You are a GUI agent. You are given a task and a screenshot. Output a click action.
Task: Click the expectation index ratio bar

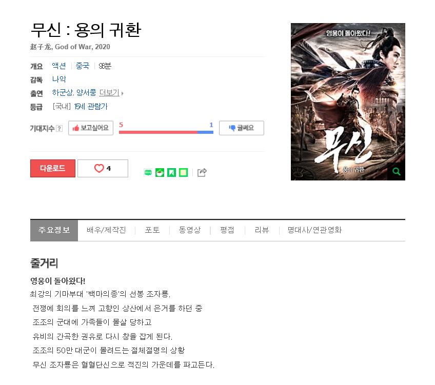[x=166, y=132]
